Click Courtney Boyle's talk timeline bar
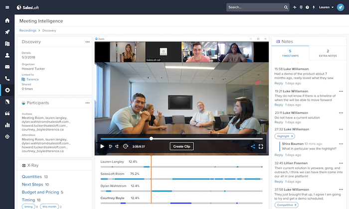Viewport: 349px width, 209px height. click(x=181, y=203)
